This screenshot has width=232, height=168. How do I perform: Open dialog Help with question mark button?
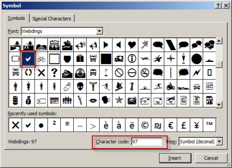click(218, 6)
